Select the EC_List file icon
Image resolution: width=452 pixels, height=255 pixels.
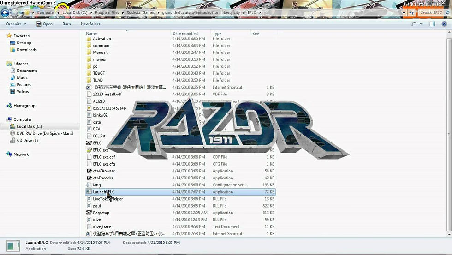coord(89,136)
